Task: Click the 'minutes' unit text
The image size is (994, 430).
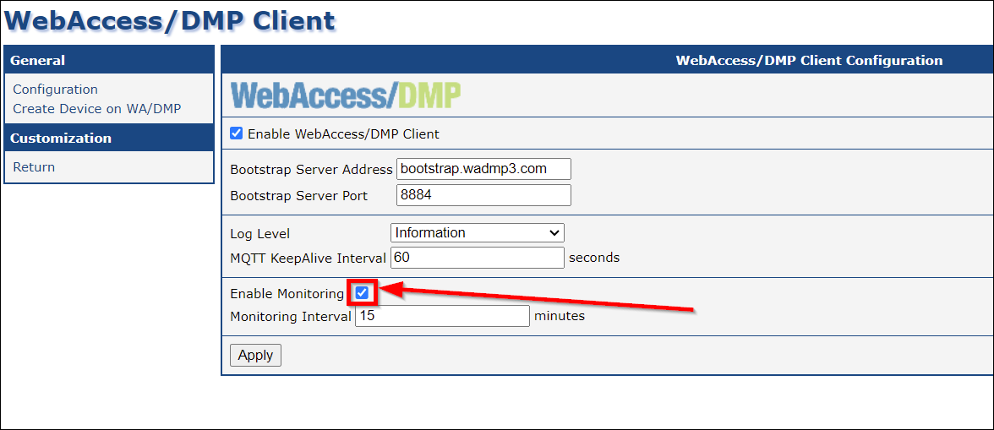Action: point(560,315)
